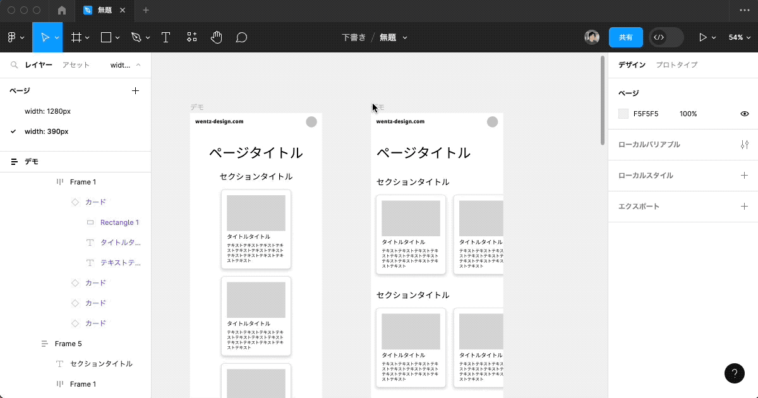Open the help question mark button

734,373
